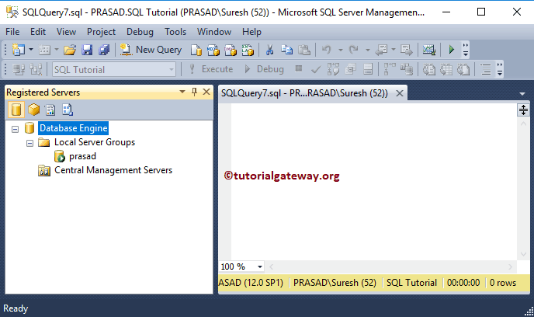Click the Copy icon in toolbar
The height and width of the screenshot is (317, 534).
(x=286, y=50)
